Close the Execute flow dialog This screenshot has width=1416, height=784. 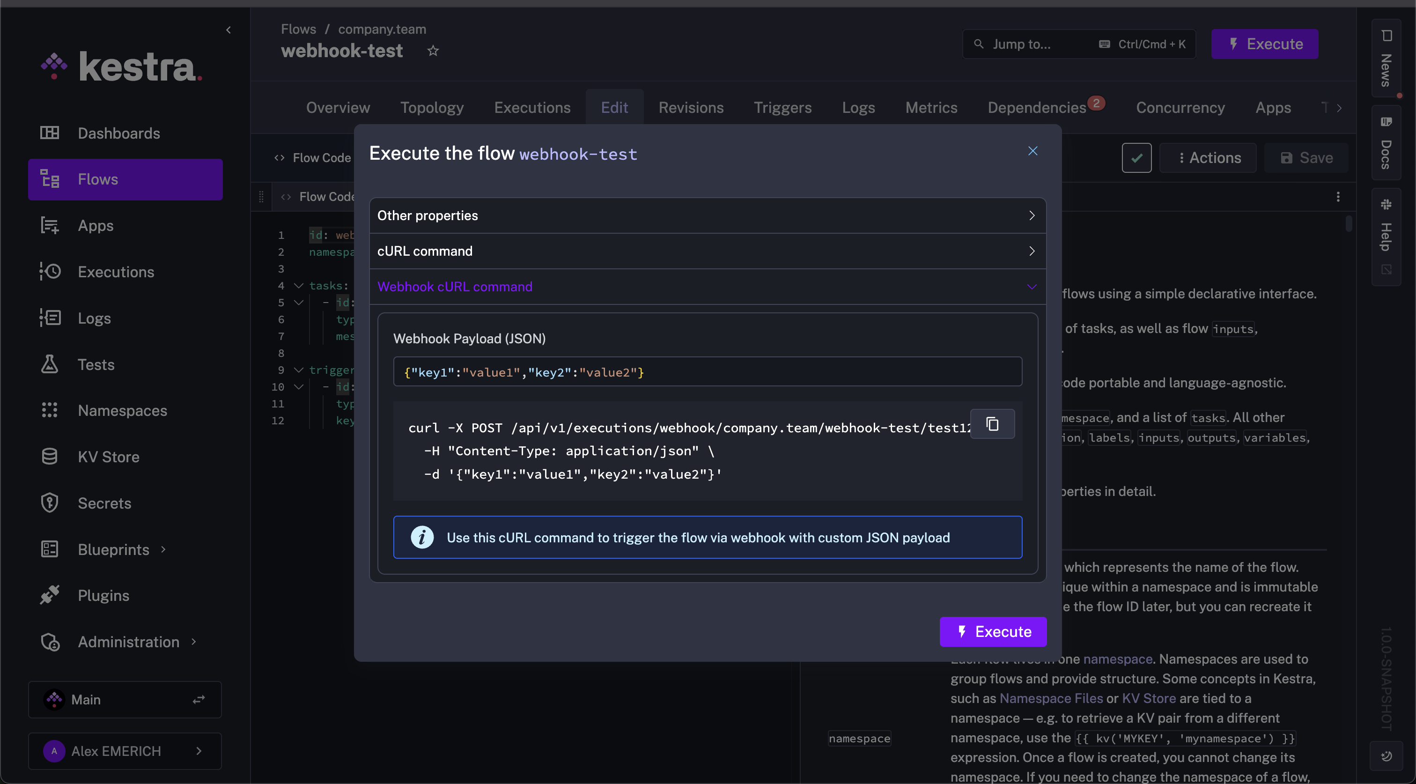tap(1033, 151)
